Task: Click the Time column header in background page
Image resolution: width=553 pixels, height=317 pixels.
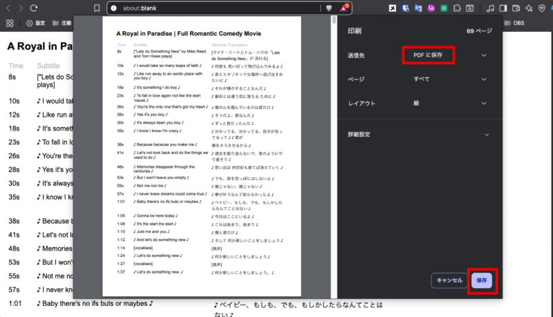Action: (16, 66)
